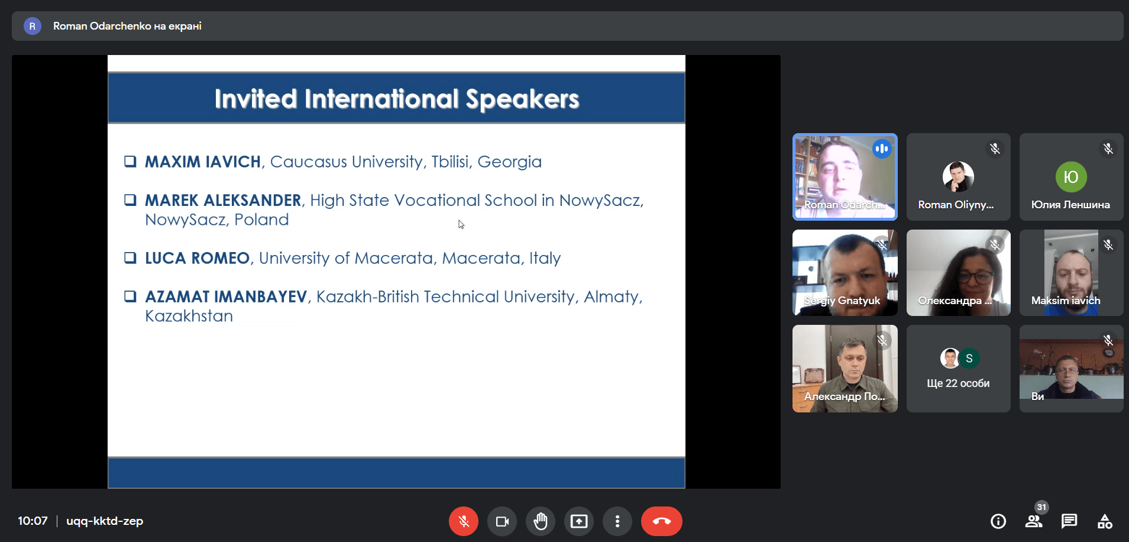Viewport: 1129px width, 542px height.
Task: Select the Юлия Леншина participant tile
Action: click(x=1071, y=177)
